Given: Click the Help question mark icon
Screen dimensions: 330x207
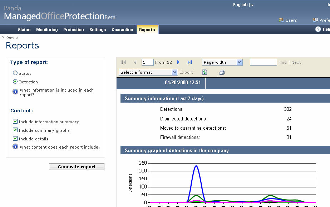Looking at the screenshot, I should coord(318,29).
